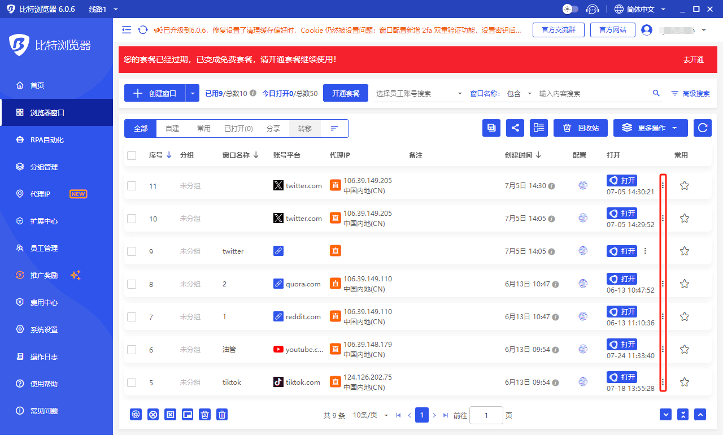Open the 选择员工账号搜索 dropdown
Screen dimensions: 723x435
(x=418, y=93)
